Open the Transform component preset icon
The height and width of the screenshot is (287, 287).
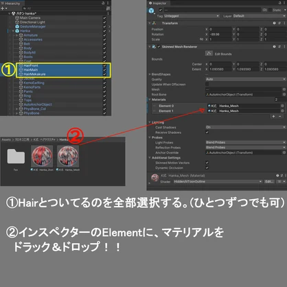[279, 23]
